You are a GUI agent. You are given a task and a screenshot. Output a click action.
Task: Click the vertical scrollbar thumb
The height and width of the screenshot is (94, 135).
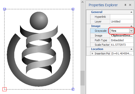[82, 78]
